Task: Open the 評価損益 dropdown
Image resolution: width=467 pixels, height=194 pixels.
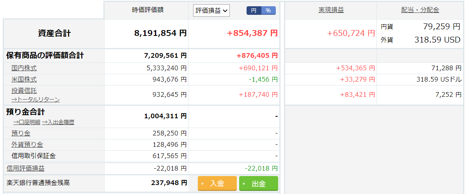Action: coord(211,11)
